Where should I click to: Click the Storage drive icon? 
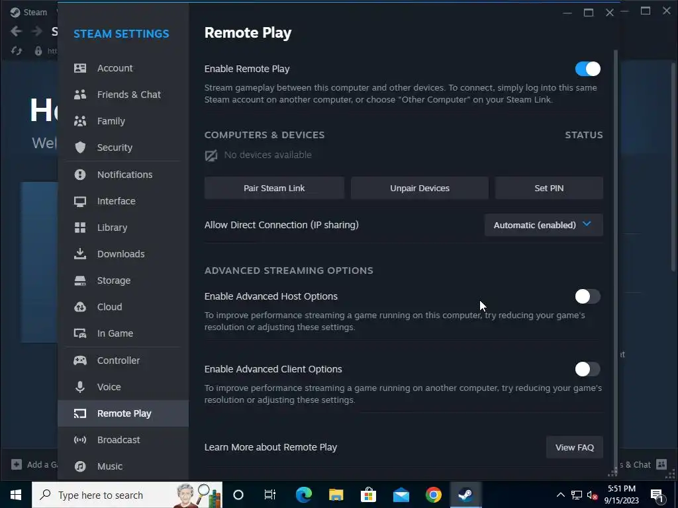(80, 280)
